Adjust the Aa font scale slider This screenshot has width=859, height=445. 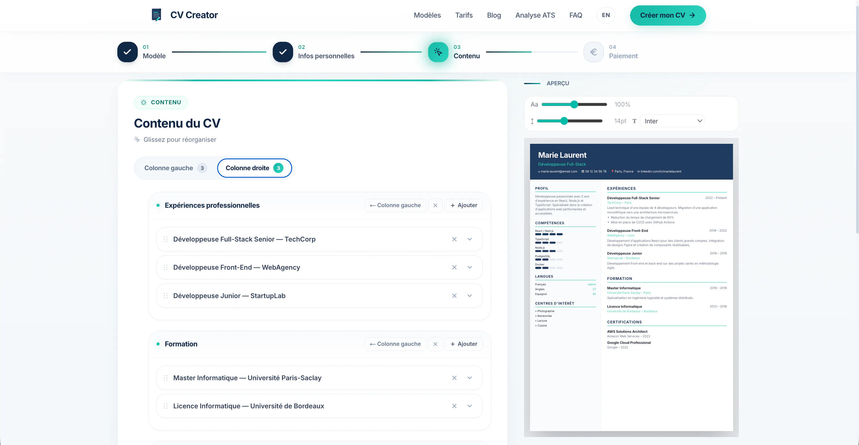(574, 104)
